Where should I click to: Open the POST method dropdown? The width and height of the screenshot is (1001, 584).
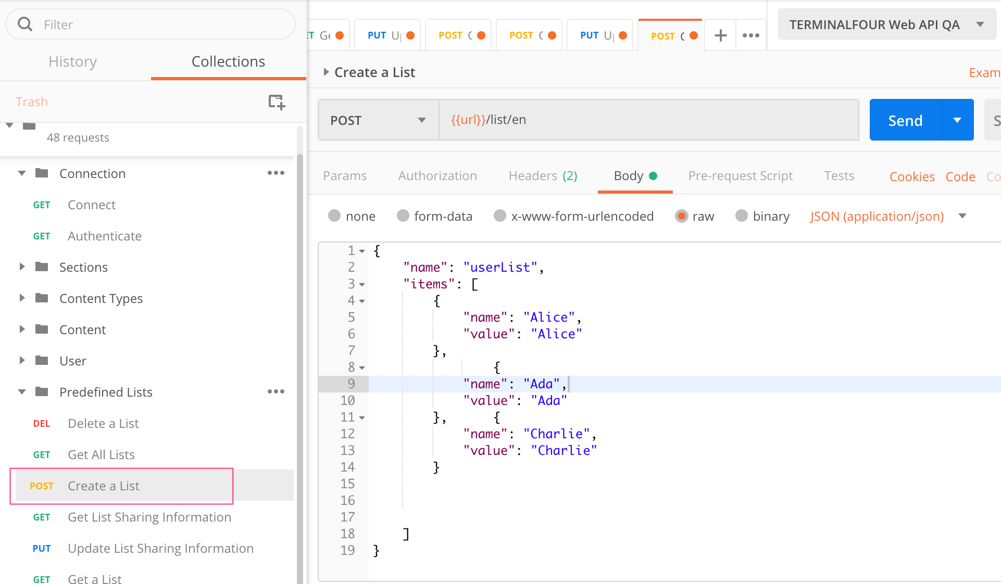pos(378,120)
